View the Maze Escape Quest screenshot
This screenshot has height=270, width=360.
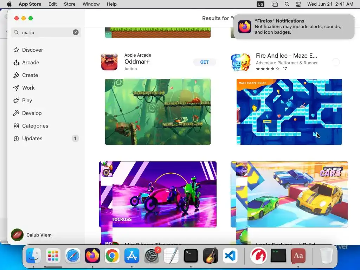tap(289, 111)
